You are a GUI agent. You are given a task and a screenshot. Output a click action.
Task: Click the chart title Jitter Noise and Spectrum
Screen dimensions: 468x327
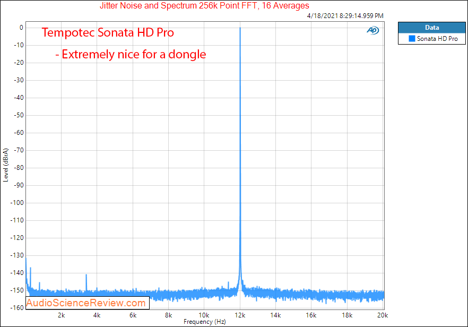(x=204, y=6)
